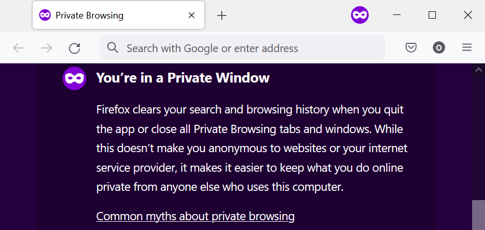This screenshot has width=485, height=230.
Task: Click the private mask indicator in title bar
Action: tap(360, 15)
